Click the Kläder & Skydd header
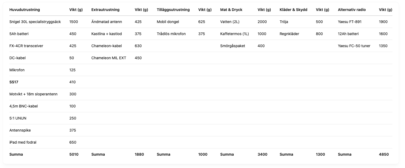Screen dimensions: 405x168 [x=293, y=10]
